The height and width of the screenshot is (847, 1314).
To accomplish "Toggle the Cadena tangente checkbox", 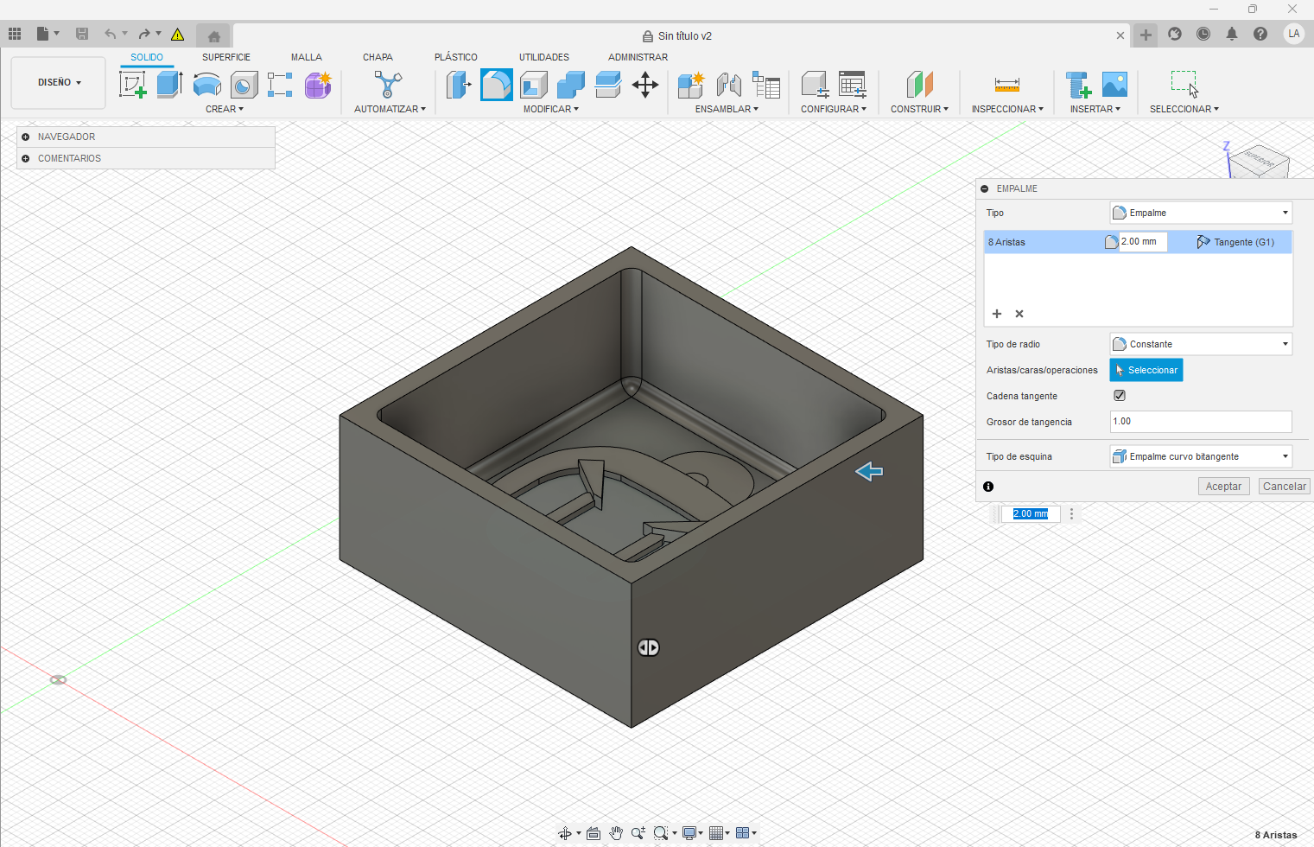I will tap(1120, 396).
